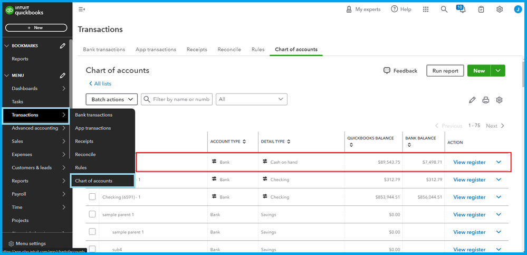Image resolution: width=527 pixels, height=255 pixels.
Task: Go back to All lists
Action: pyautogui.click(x=100, y=83)
